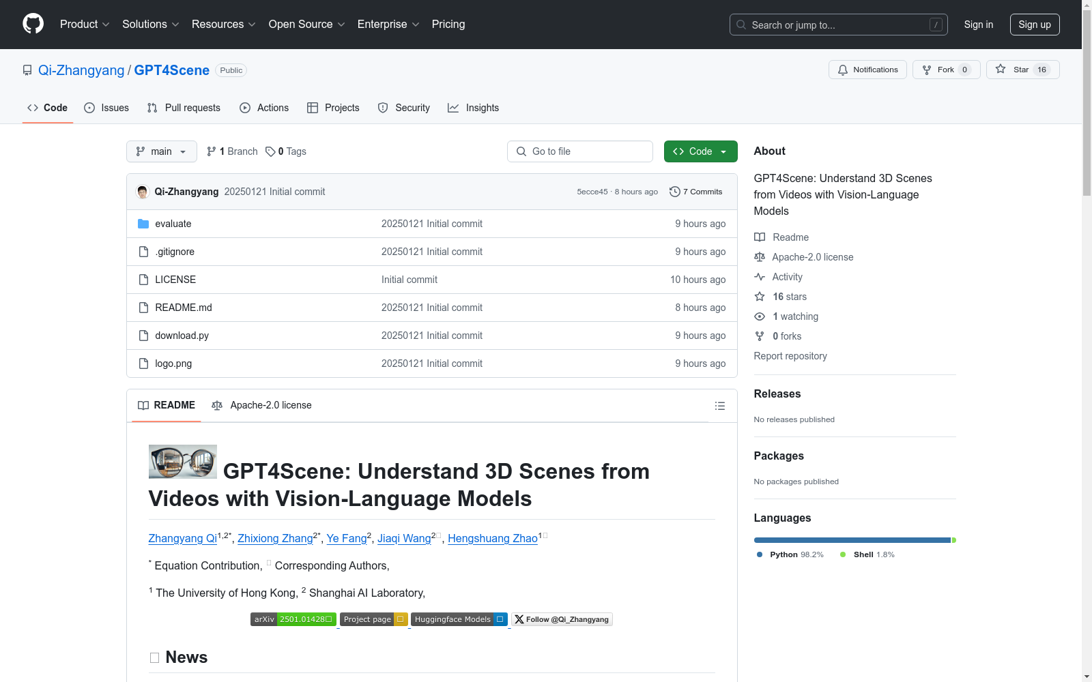Click the repository book icon beside Qi-Zhangyang
1092x682 pixels.
(x=27, y=70)
